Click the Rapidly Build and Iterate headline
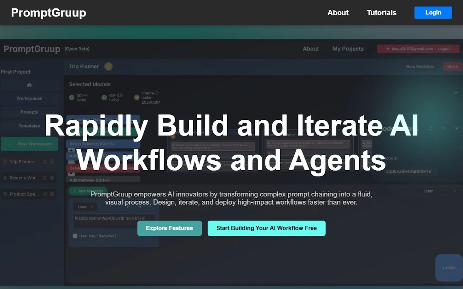463x289 pixels. click(x=231, y=142)
